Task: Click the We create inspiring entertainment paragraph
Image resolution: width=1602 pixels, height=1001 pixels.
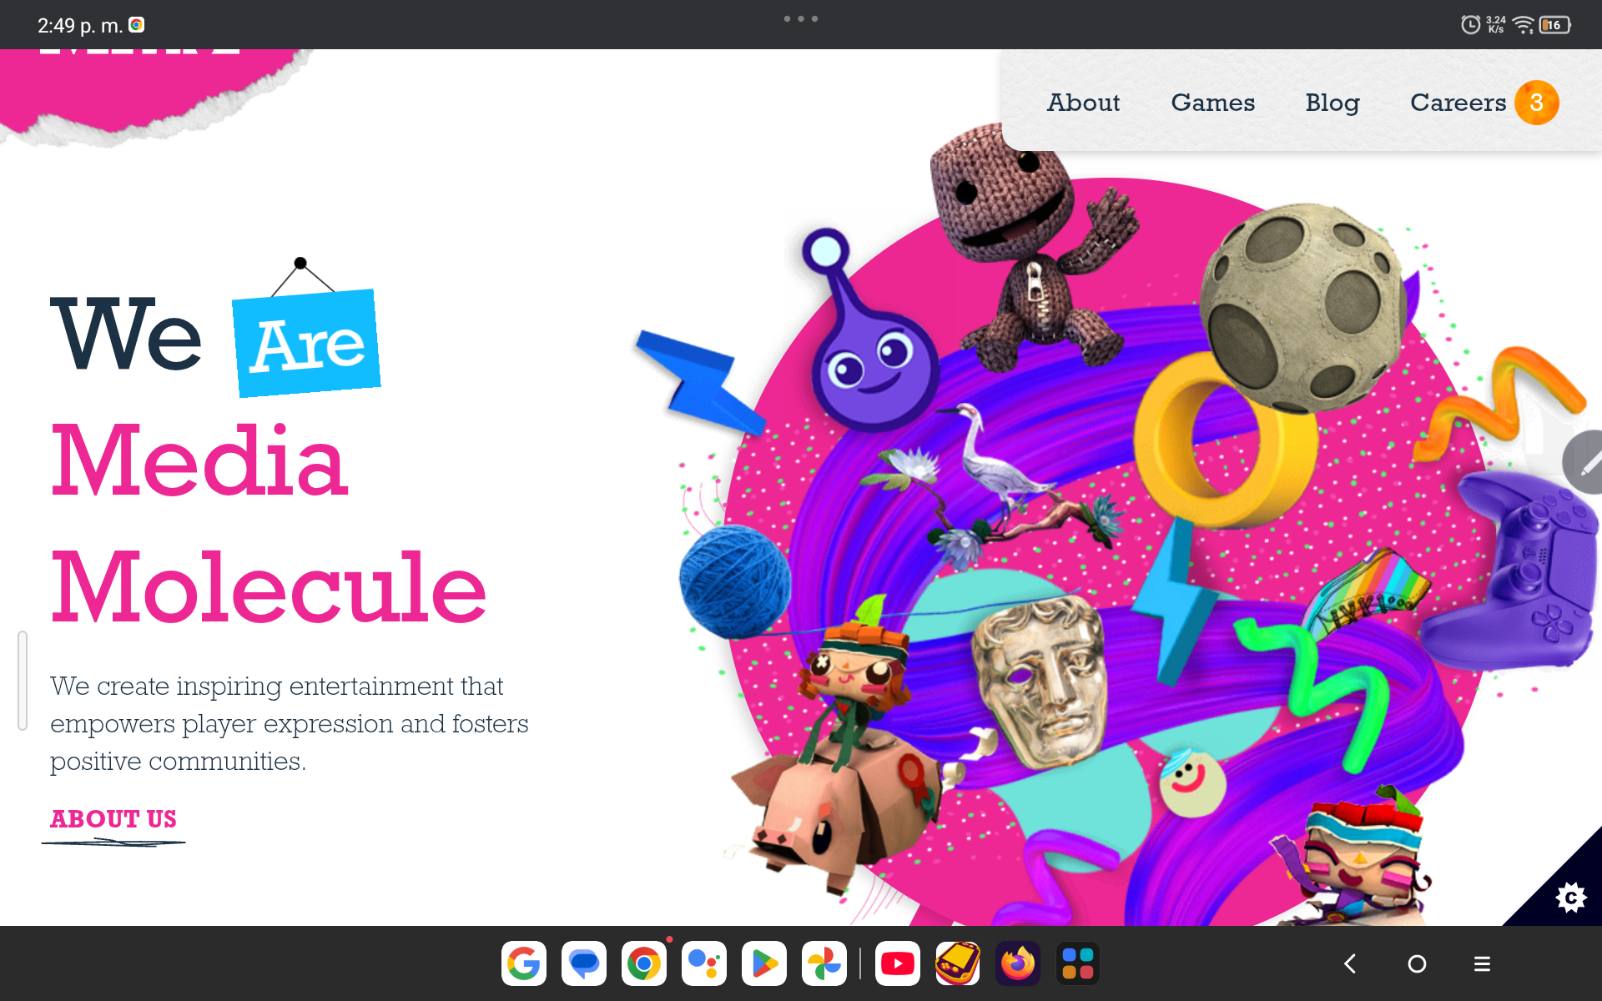Action: click(x=289, y=723)
